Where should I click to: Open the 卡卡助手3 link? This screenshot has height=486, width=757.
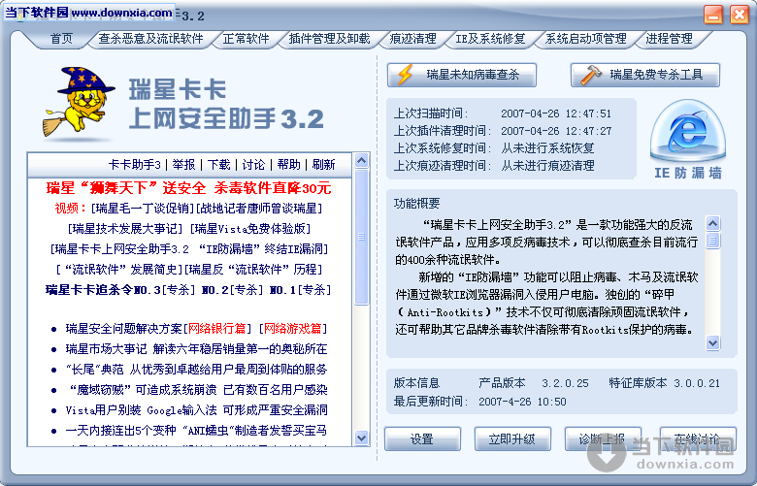[x=135, y=165]
